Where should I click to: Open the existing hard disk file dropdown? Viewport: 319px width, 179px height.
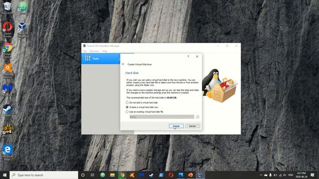pyautogui.click(x=161, y=117)
